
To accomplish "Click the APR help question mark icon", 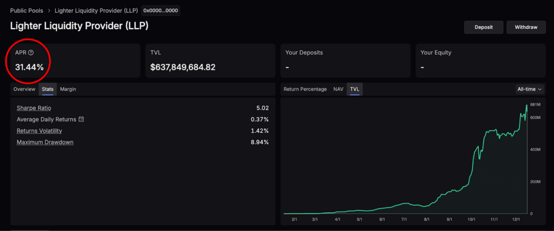I will (x=31, y=52).
